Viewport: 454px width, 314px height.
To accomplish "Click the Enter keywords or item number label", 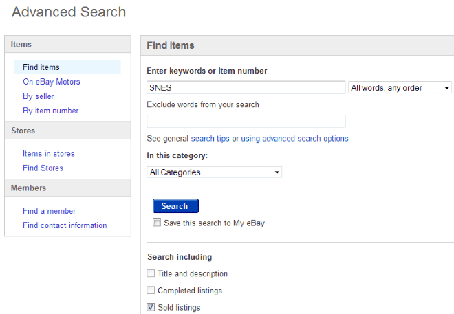I will click(x=207, y=71).
